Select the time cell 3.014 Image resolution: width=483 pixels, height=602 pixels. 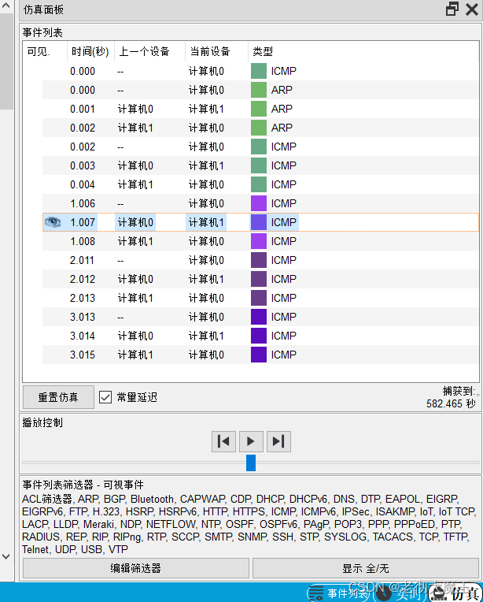click(x=83, y=336)
